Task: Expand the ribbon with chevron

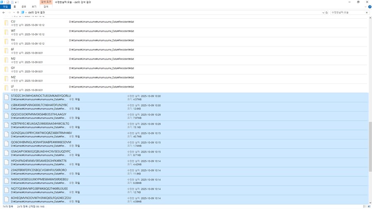Action: click(365, 7)
